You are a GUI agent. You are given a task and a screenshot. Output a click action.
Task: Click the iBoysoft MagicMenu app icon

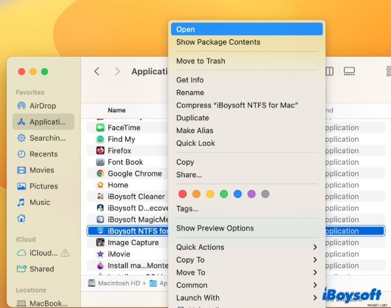(x=100, y=220)
